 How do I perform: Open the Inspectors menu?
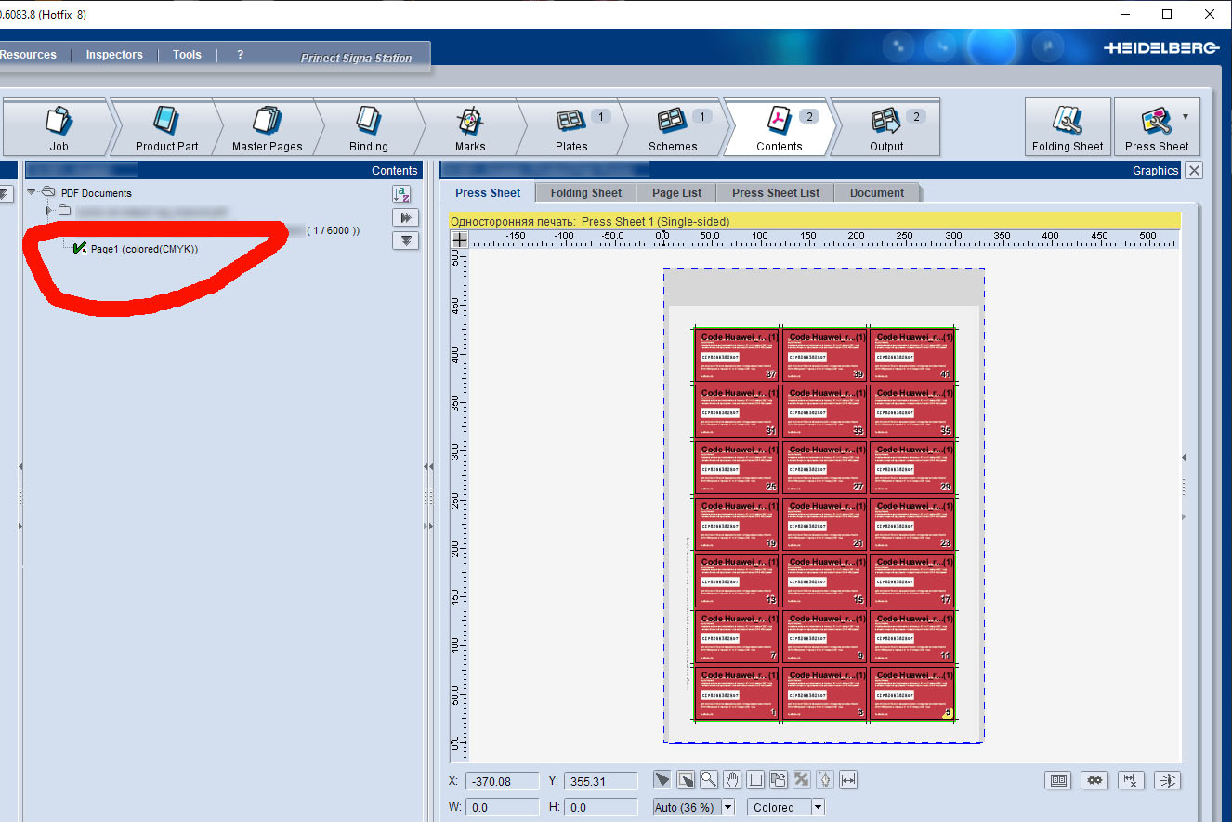click(114, 55)
